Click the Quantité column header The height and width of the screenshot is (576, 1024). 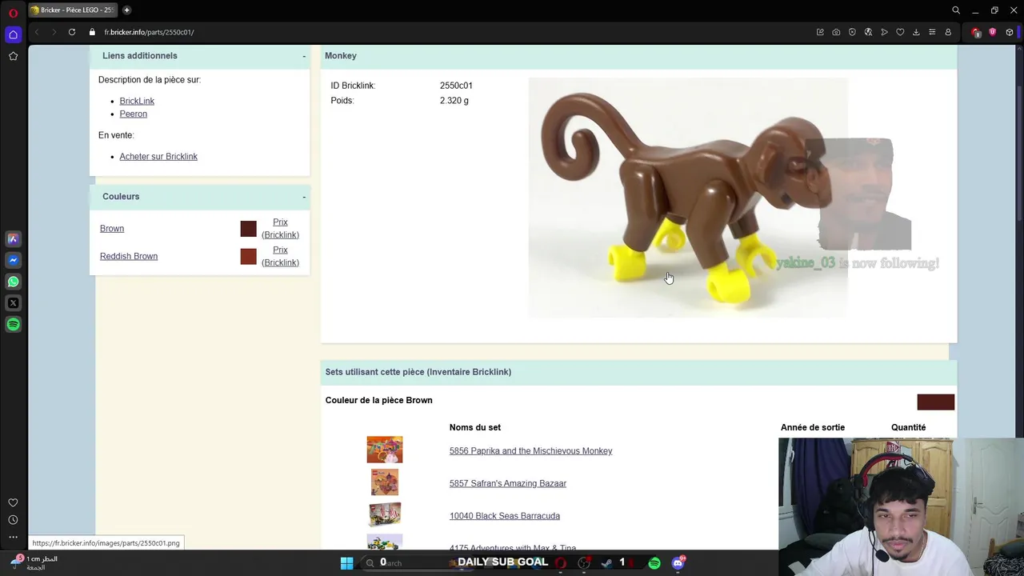[908, 427]
